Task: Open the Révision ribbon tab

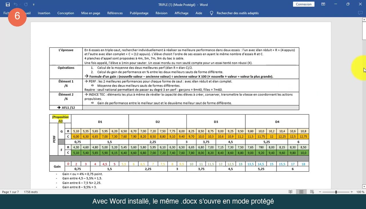Action: [x=162, y=13]
